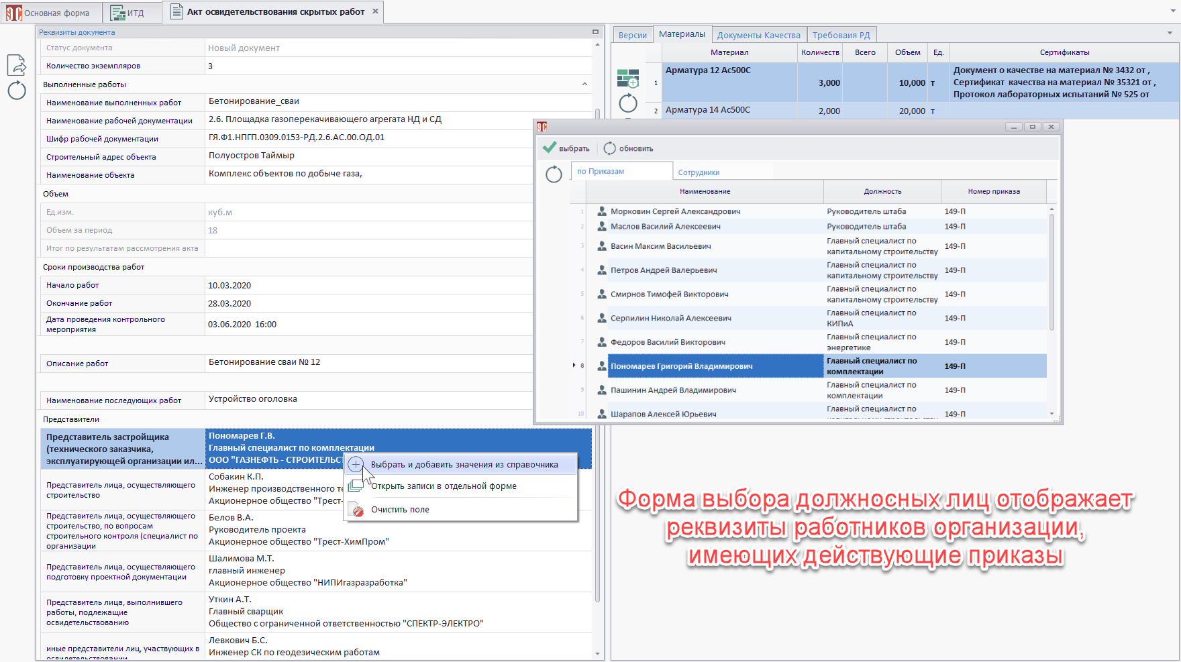Click the employee list scroll-up arrow

click(1051, 209)
